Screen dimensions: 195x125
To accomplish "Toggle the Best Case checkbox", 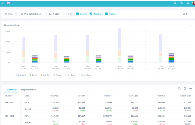I will 91,14.
